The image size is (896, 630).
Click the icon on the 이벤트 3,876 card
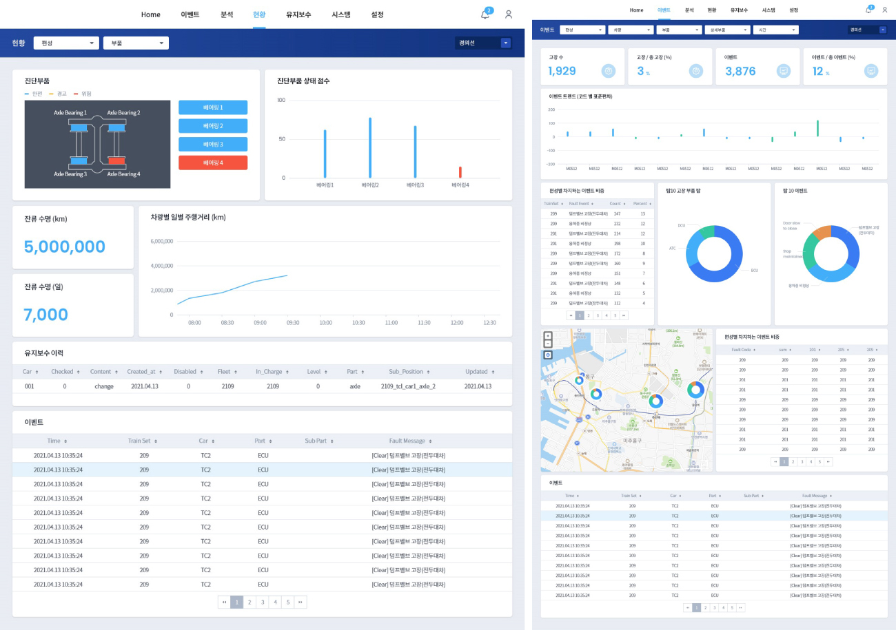(x=783, y=71)
